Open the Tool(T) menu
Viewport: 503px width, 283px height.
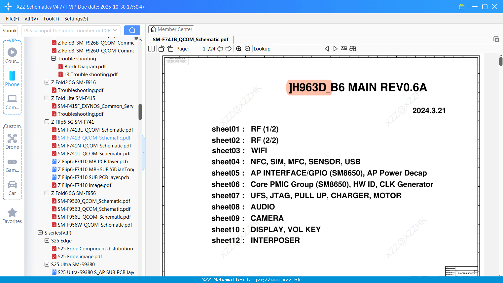tap(51, 19)
